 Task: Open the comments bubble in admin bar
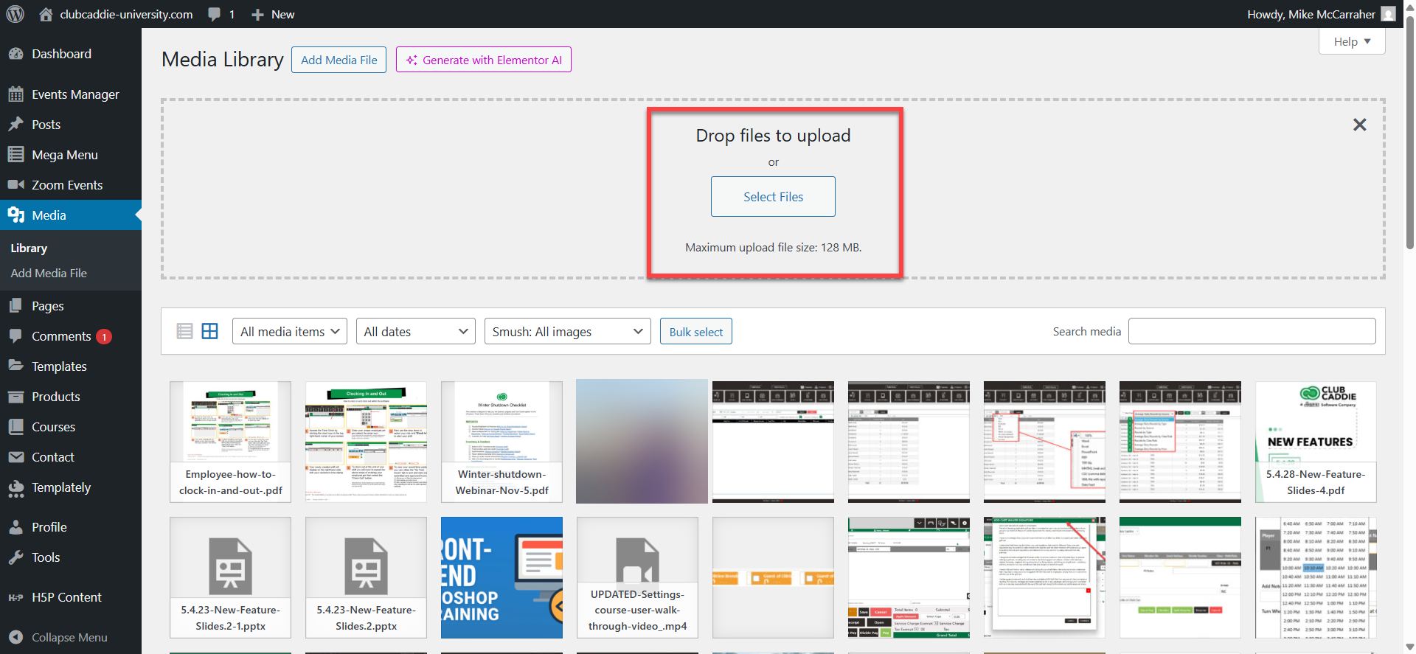tap(221, 14)
